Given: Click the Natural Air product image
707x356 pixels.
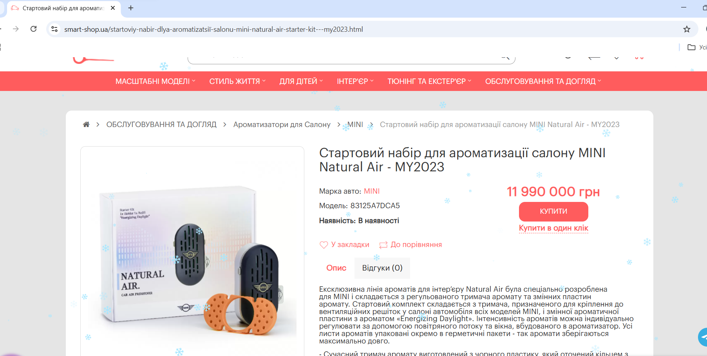Looking at the screenshot, I should [192, 259].
